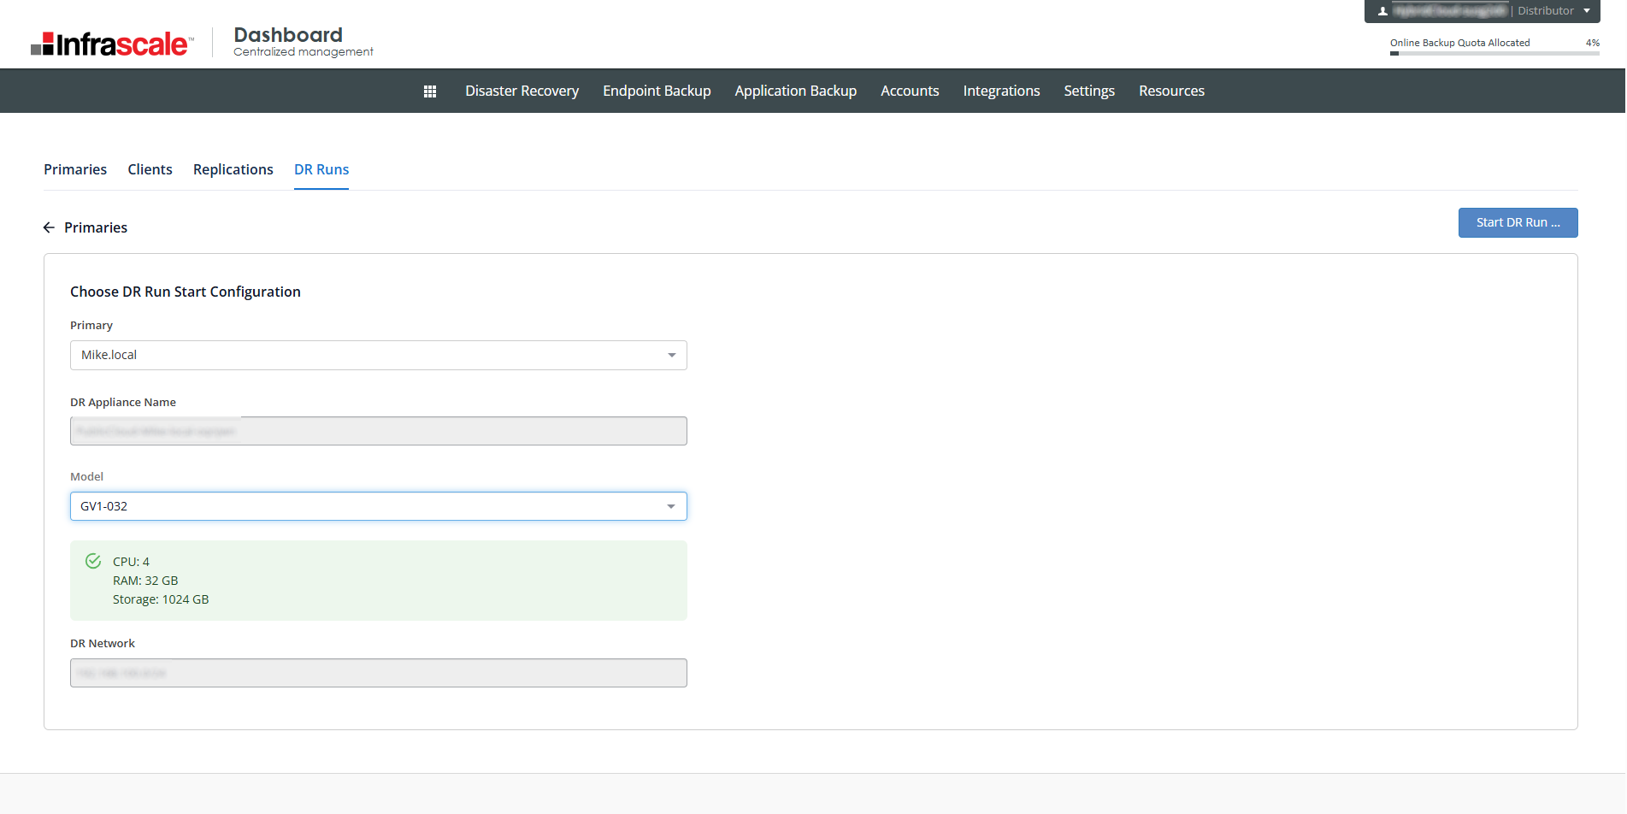Click the DR Appliance Name field
1627x814 pixels.
tap(378, 431)
